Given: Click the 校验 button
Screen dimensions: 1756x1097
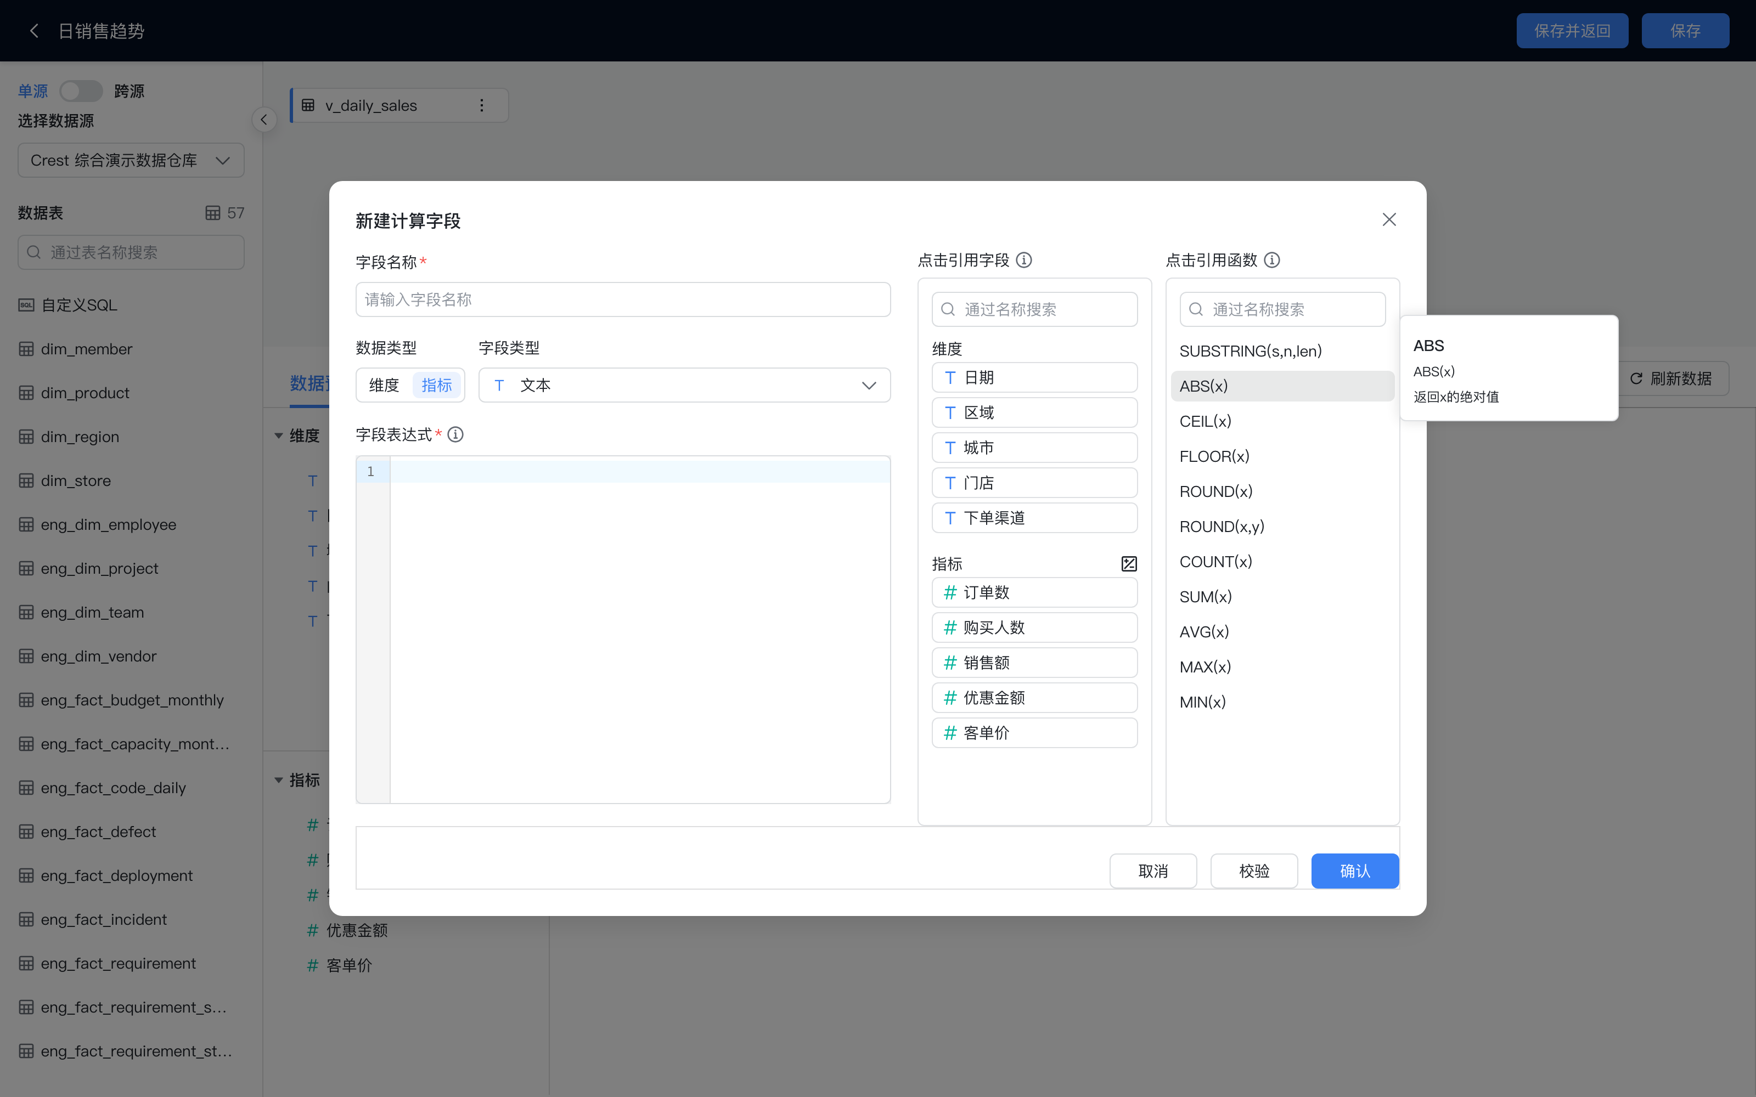Looking at the screenshot, I should point(1254,870).
